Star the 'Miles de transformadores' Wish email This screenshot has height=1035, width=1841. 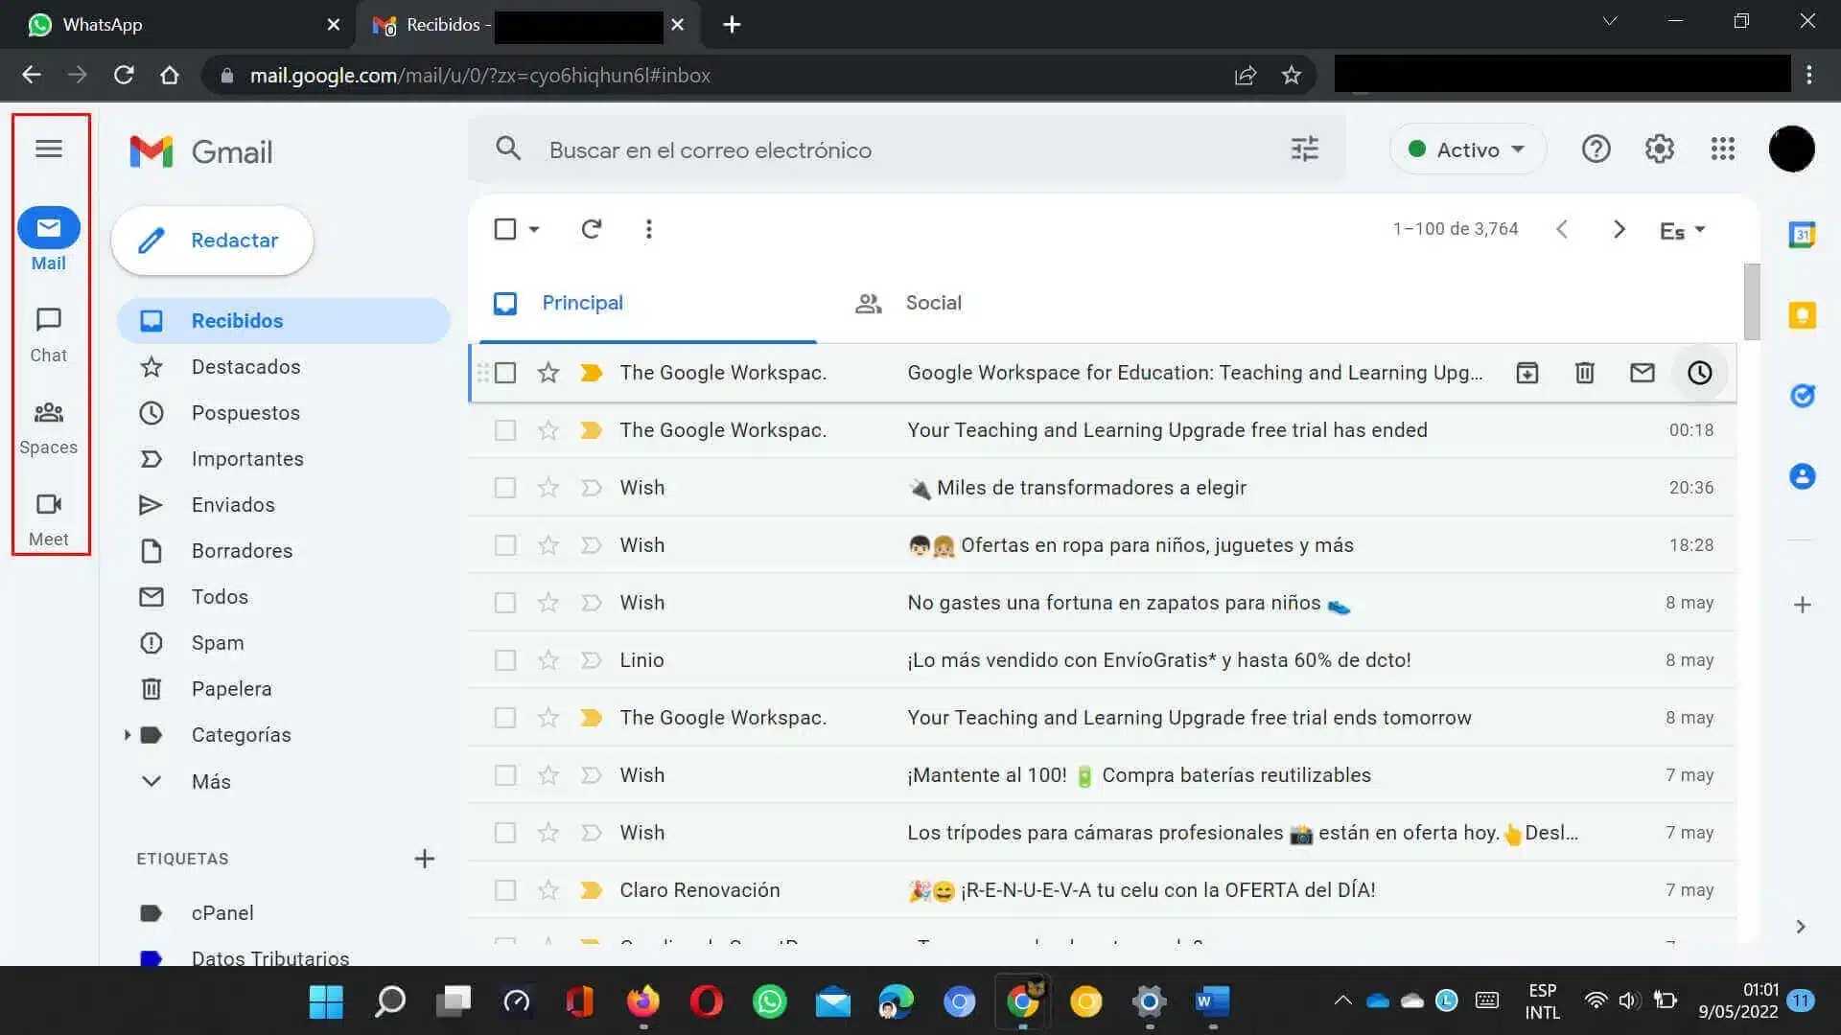(548, 488)
